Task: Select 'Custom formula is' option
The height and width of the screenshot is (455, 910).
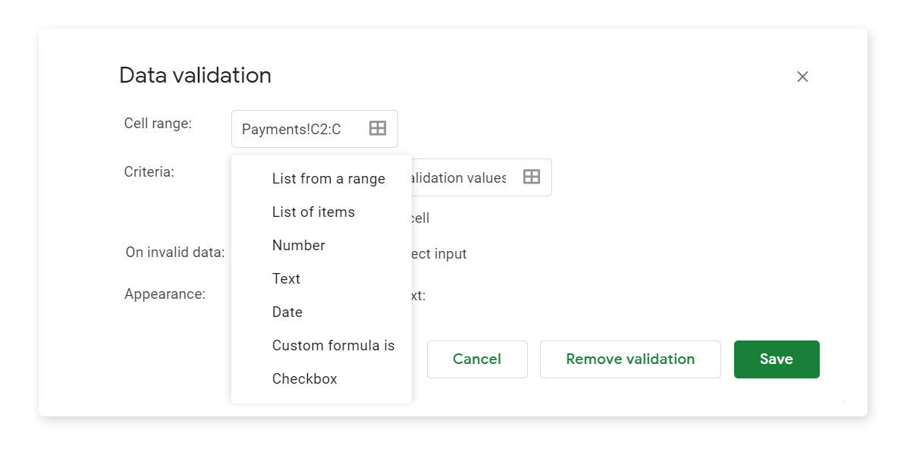Action: pos(333,345)
